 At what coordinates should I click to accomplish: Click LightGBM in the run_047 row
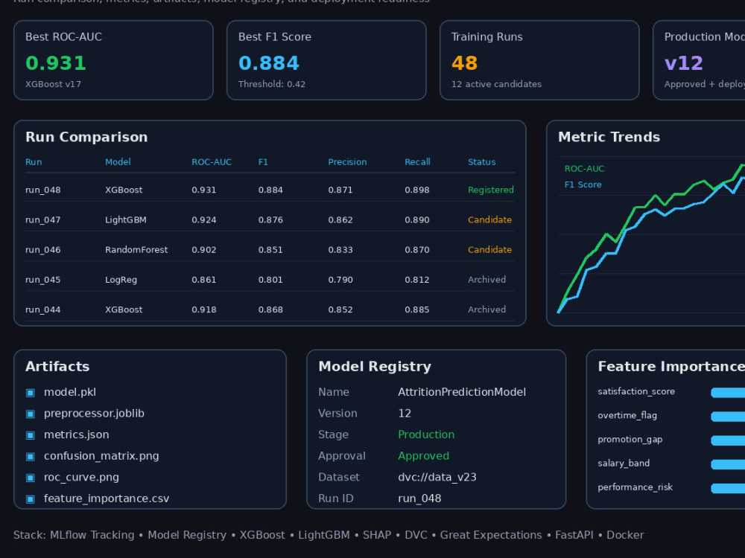(126, 219)
